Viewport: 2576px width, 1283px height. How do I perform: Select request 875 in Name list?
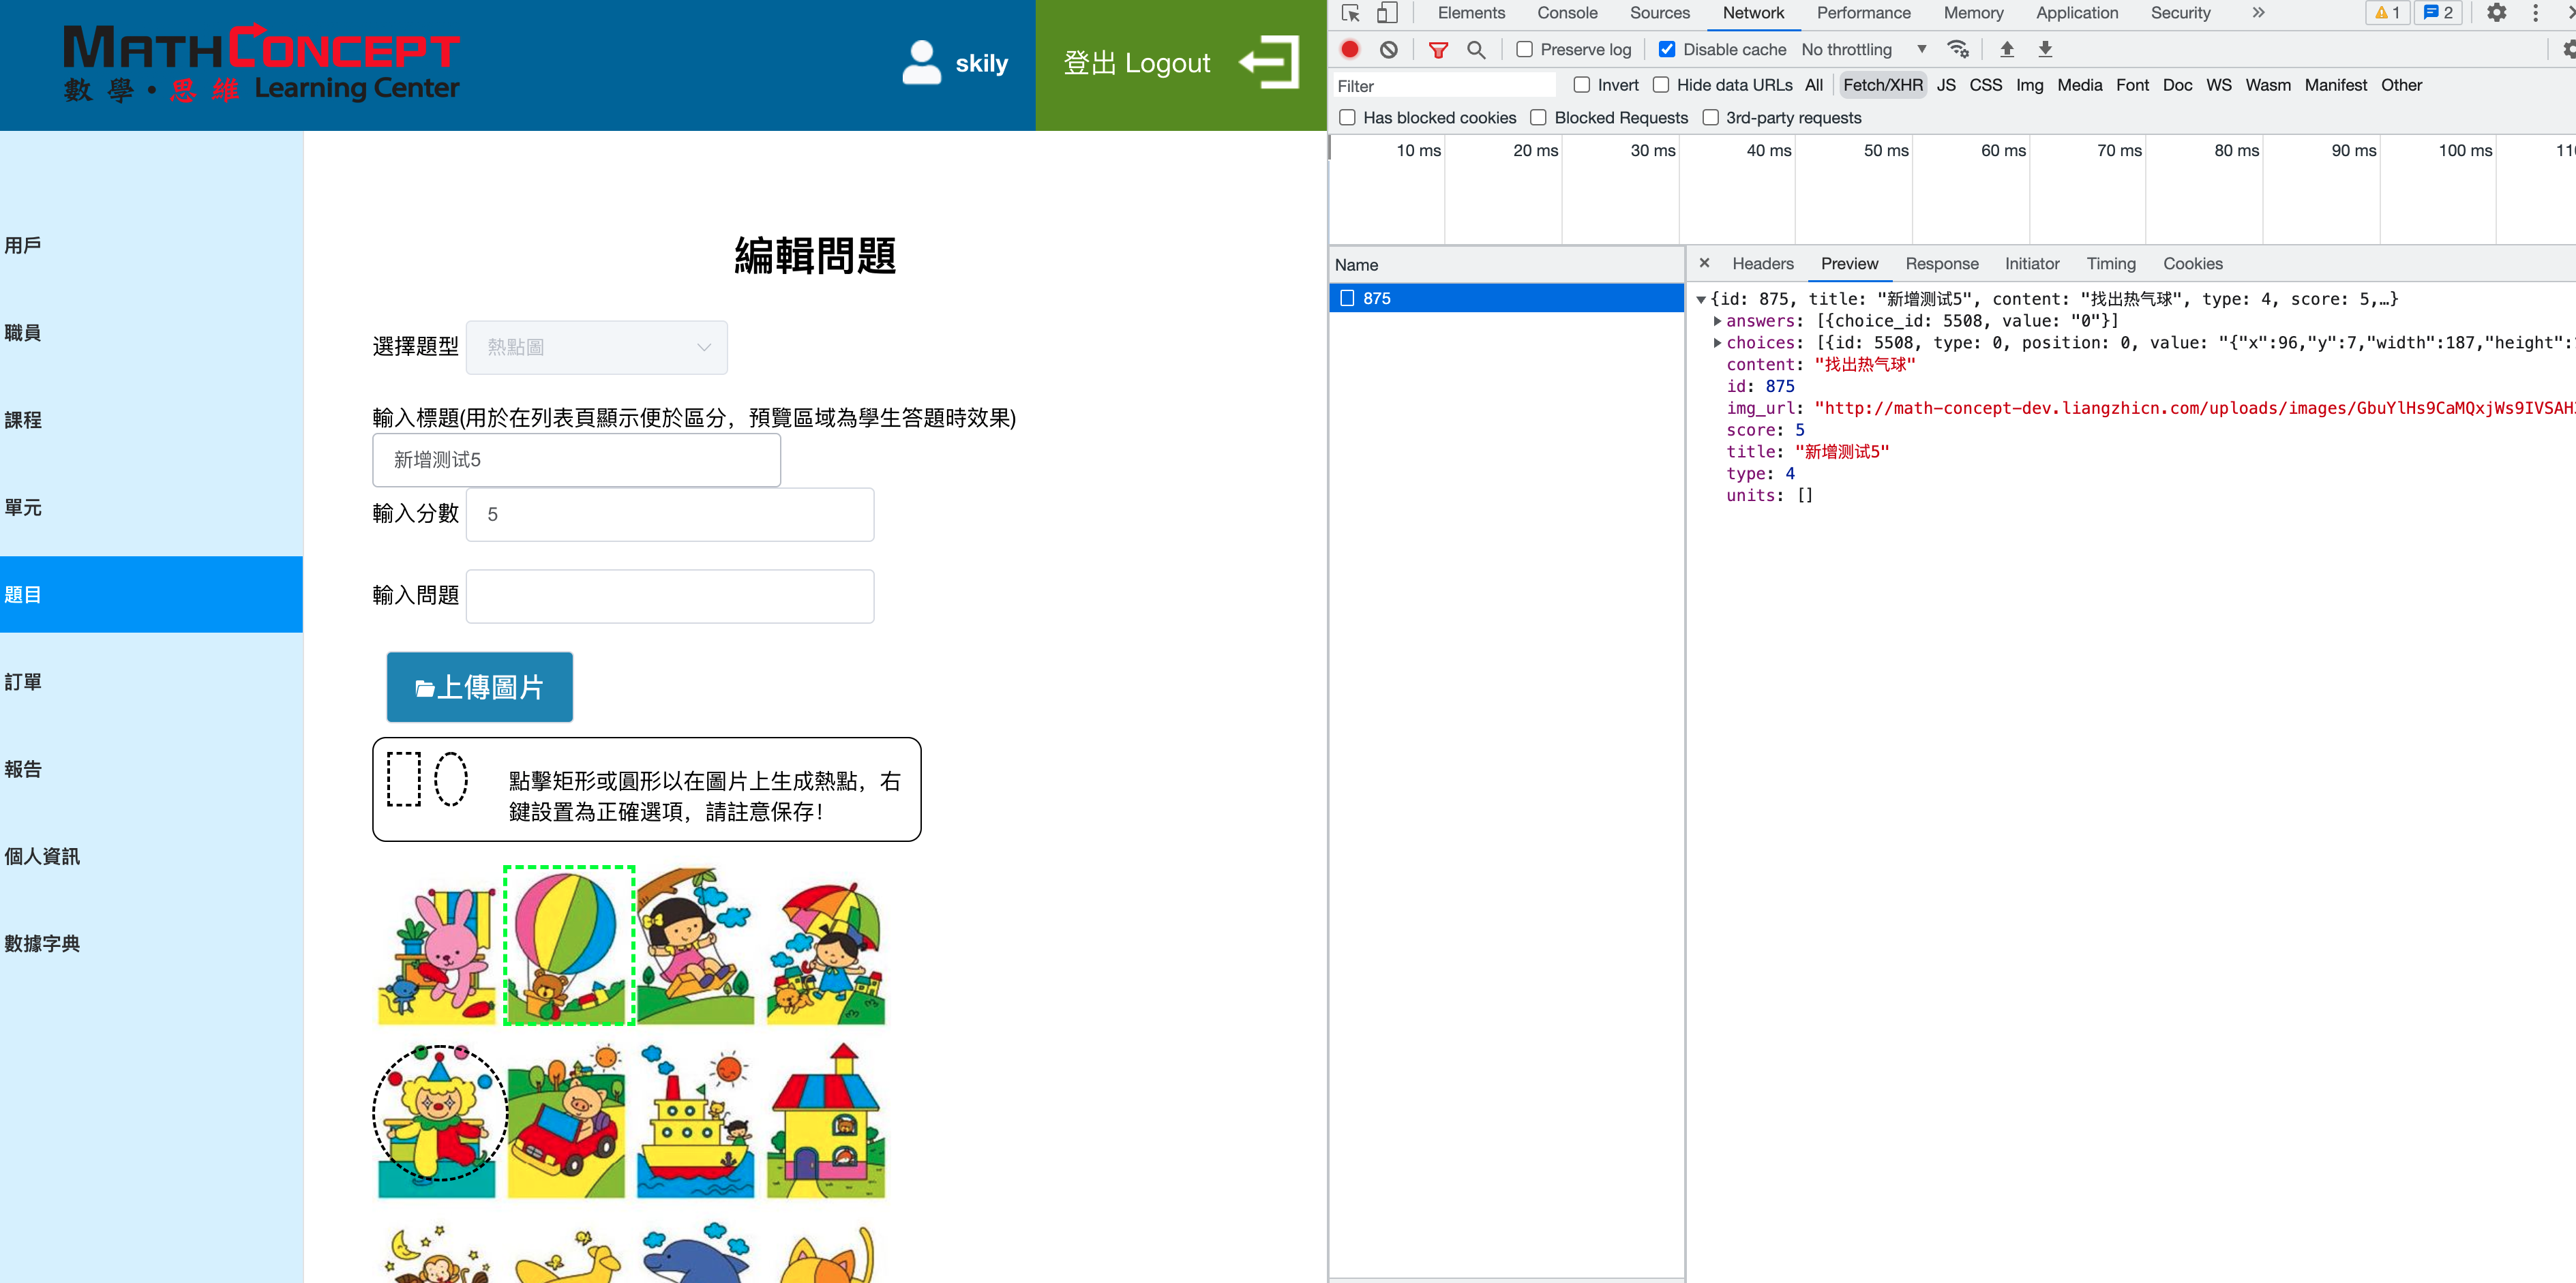coord(1506,298)
